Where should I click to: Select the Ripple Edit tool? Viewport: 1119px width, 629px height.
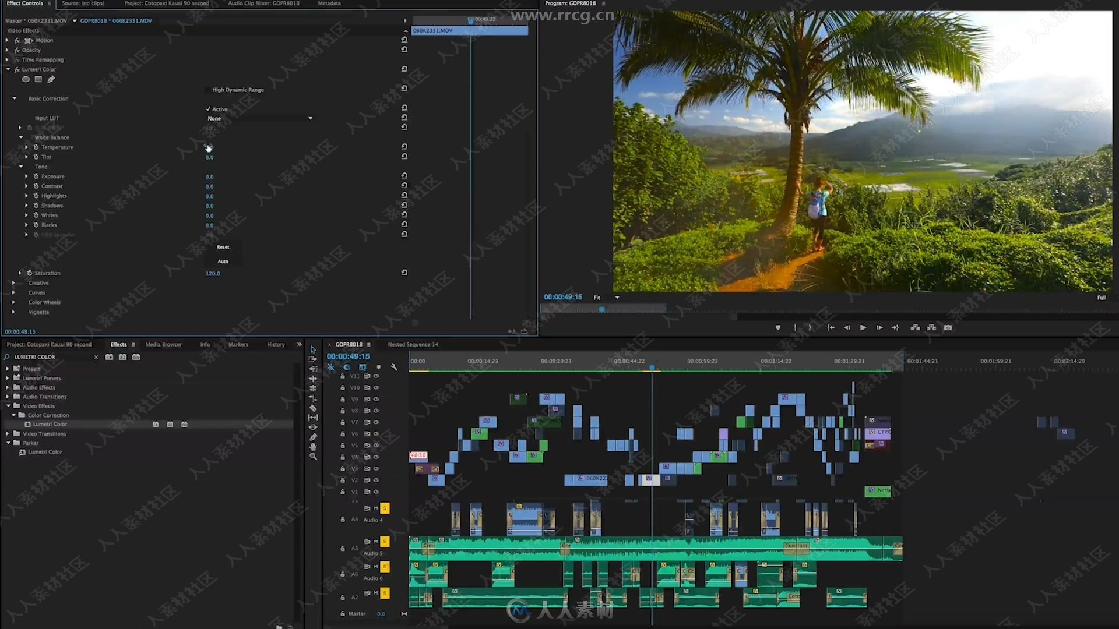coord(313,379)
